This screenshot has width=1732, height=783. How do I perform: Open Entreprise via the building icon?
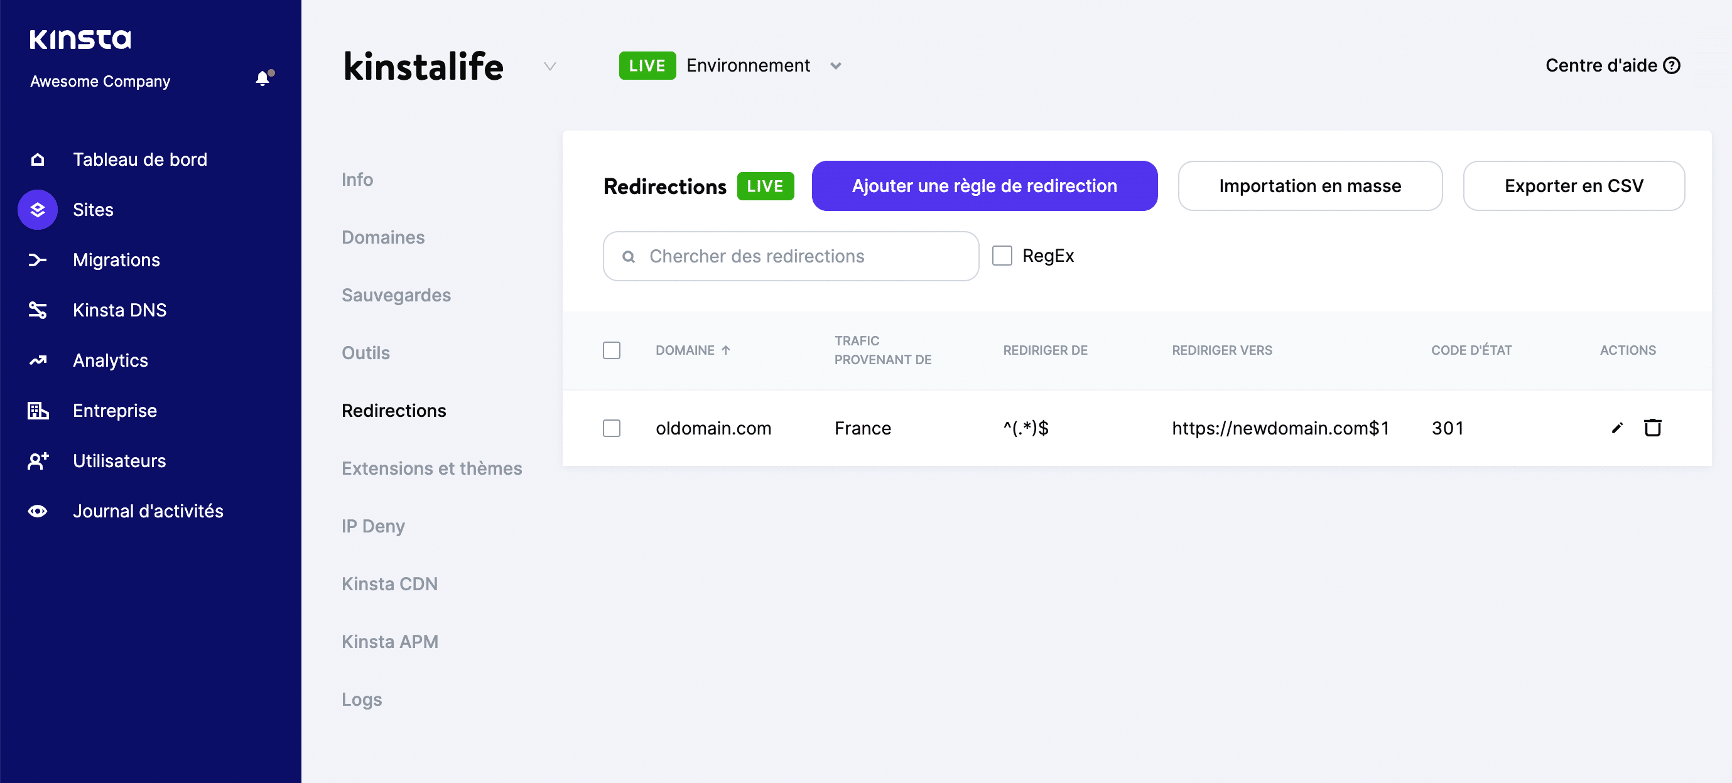coord(38,411)
